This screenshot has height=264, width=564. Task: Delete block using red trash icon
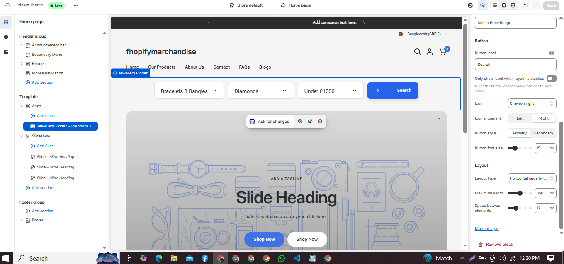coord(320,121)
